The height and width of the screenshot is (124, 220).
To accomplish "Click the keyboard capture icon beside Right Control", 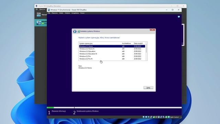I will 169,117.
